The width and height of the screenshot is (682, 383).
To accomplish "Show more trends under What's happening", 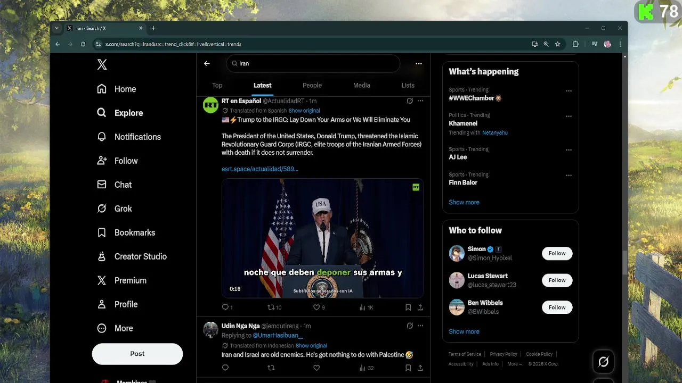I will (x=464, y=202).
